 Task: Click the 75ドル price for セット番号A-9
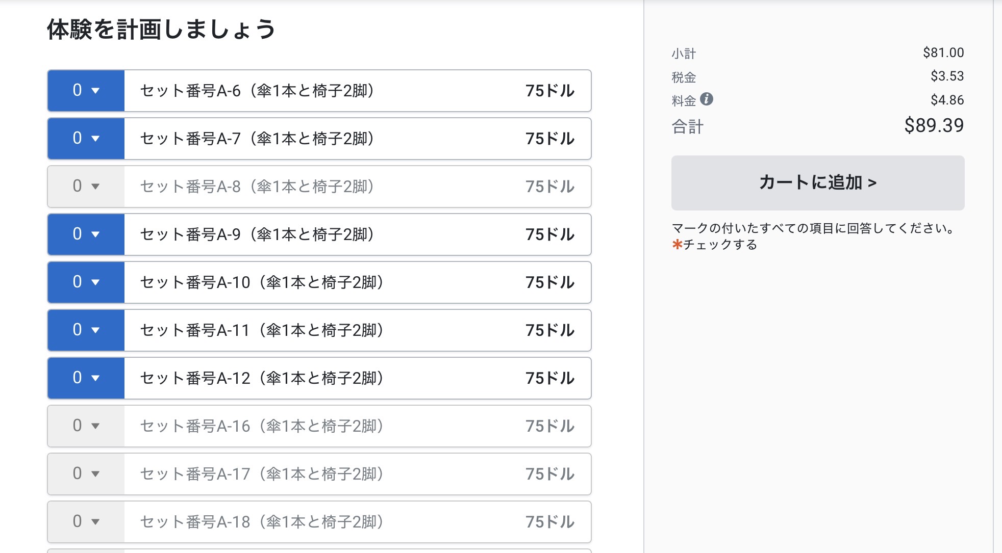tap(550, 234)
